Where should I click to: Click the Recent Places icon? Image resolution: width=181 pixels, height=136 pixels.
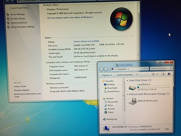click(x=105, y=92)
